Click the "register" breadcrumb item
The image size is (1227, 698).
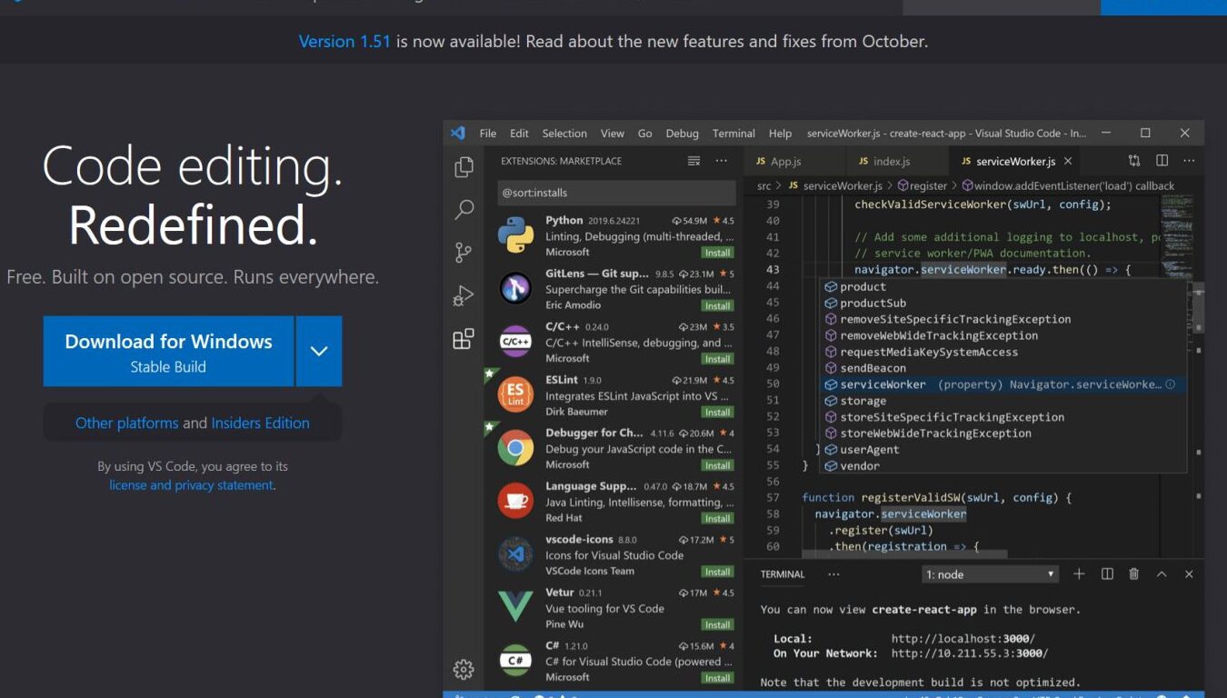922,185
